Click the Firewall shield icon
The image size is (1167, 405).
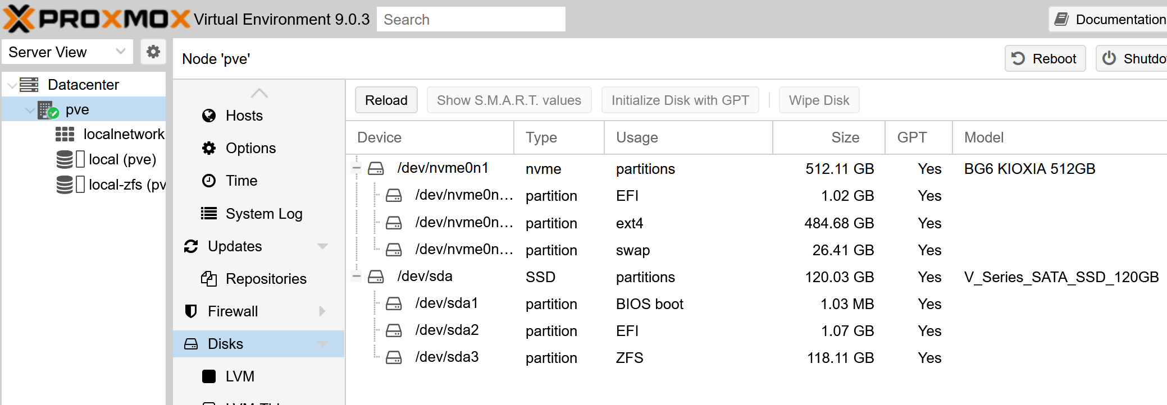click(191, 311)
